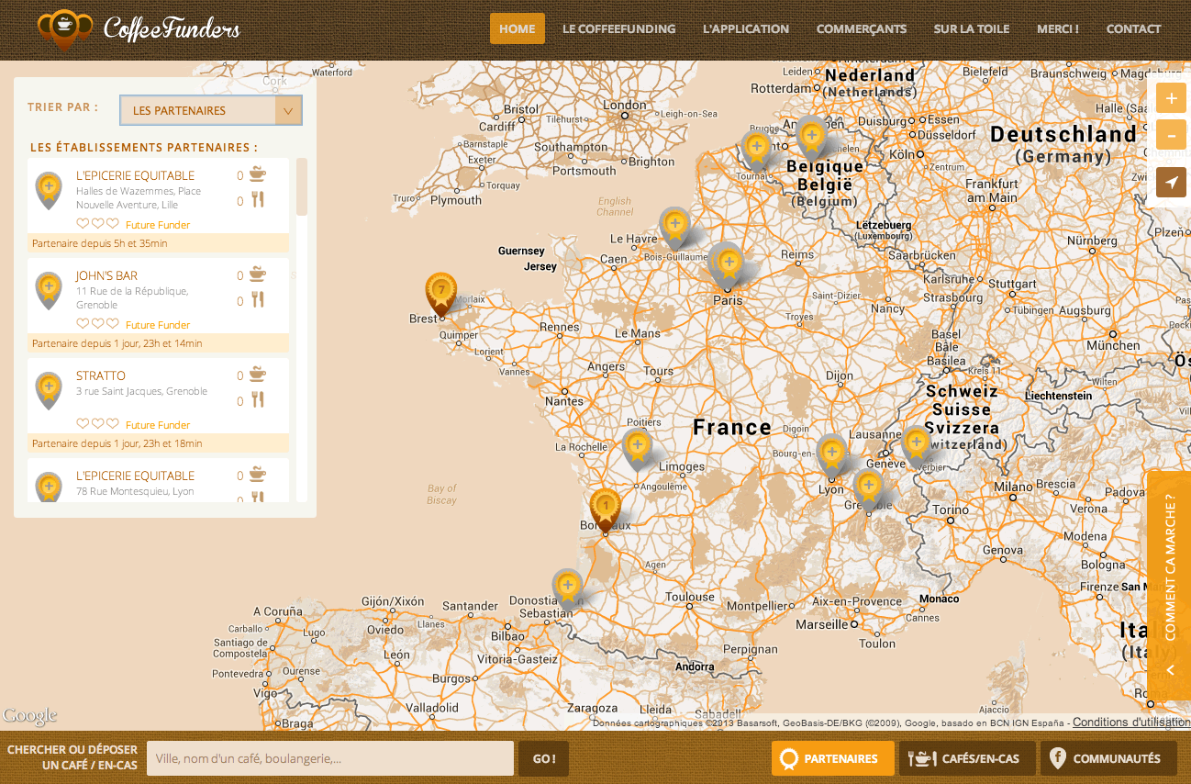The width and height of the screenshot is (1191, 784).
Task: Select the Cafés/En-cas filter button
Action: tap(967, 758)
